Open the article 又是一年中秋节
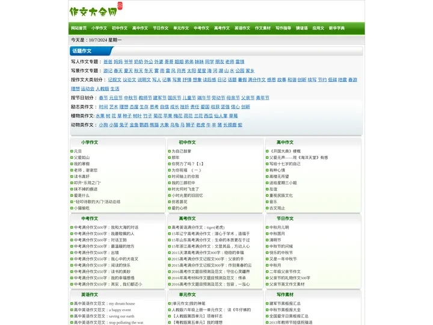 coord(283,259)
